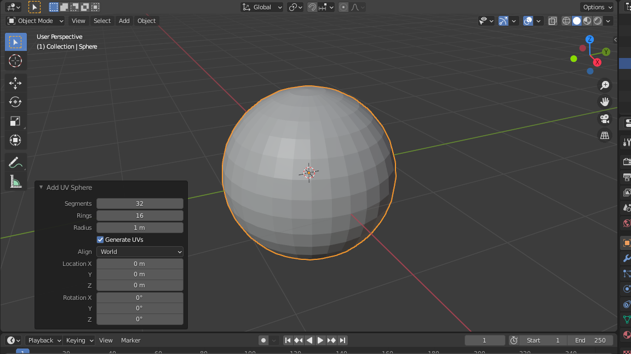Click the Z axis on navigation gizmo

[589, 39]
